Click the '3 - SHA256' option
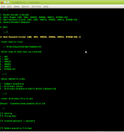This screenshot has width=124, height=132. (x=6, y=62)
